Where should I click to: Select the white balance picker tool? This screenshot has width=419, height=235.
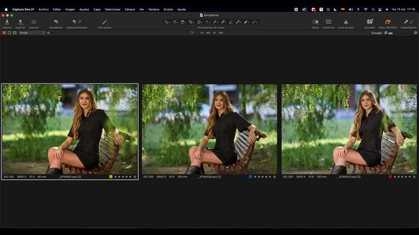[x=238, y=22]
